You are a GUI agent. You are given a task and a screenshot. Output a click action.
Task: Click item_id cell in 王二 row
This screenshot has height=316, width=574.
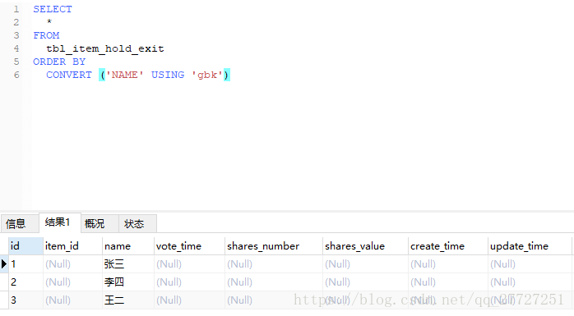73,300
